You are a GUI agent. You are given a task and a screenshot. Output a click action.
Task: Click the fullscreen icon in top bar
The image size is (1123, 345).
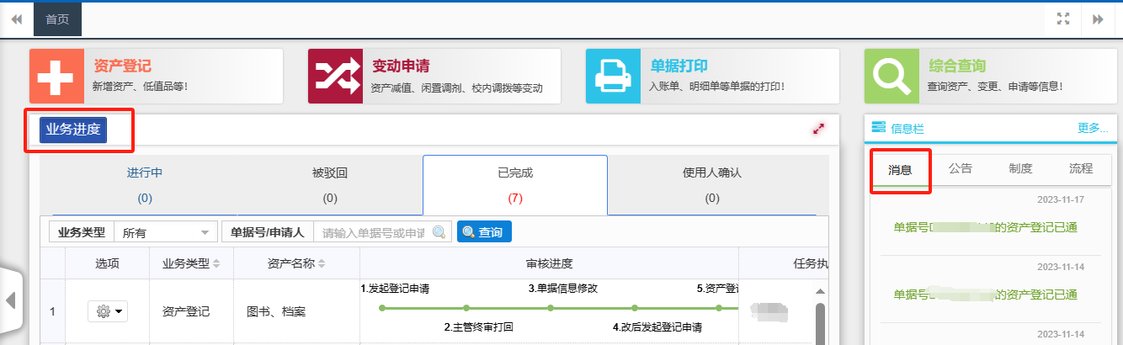pos(1063,19)
